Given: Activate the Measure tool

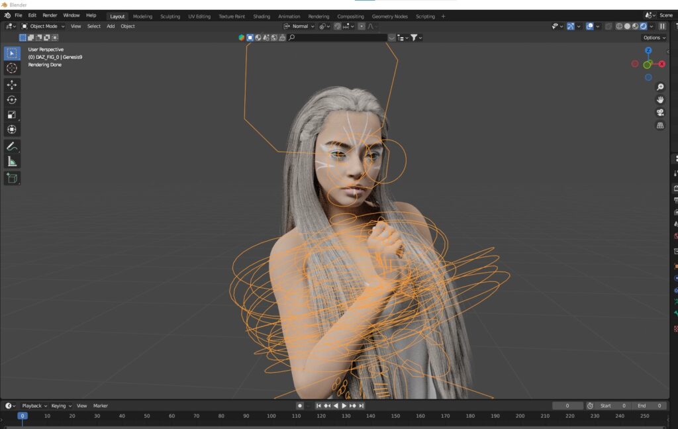Looking at the screenshot, I should 12,162.
